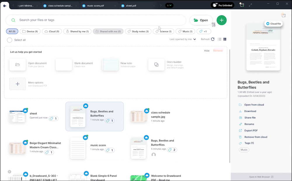The image size is (292, 181).
Task: Switch to the music score.pdf tab
Action: click(99, 6)
